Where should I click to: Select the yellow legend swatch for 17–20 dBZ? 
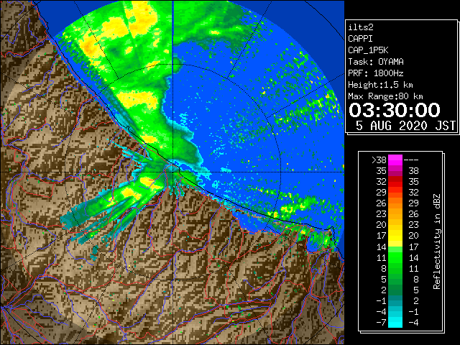click(x=395, y=236)
